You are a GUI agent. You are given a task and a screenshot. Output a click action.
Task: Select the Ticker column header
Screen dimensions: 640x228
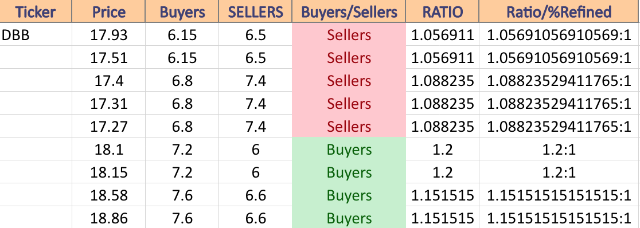(x=36, y=11)
